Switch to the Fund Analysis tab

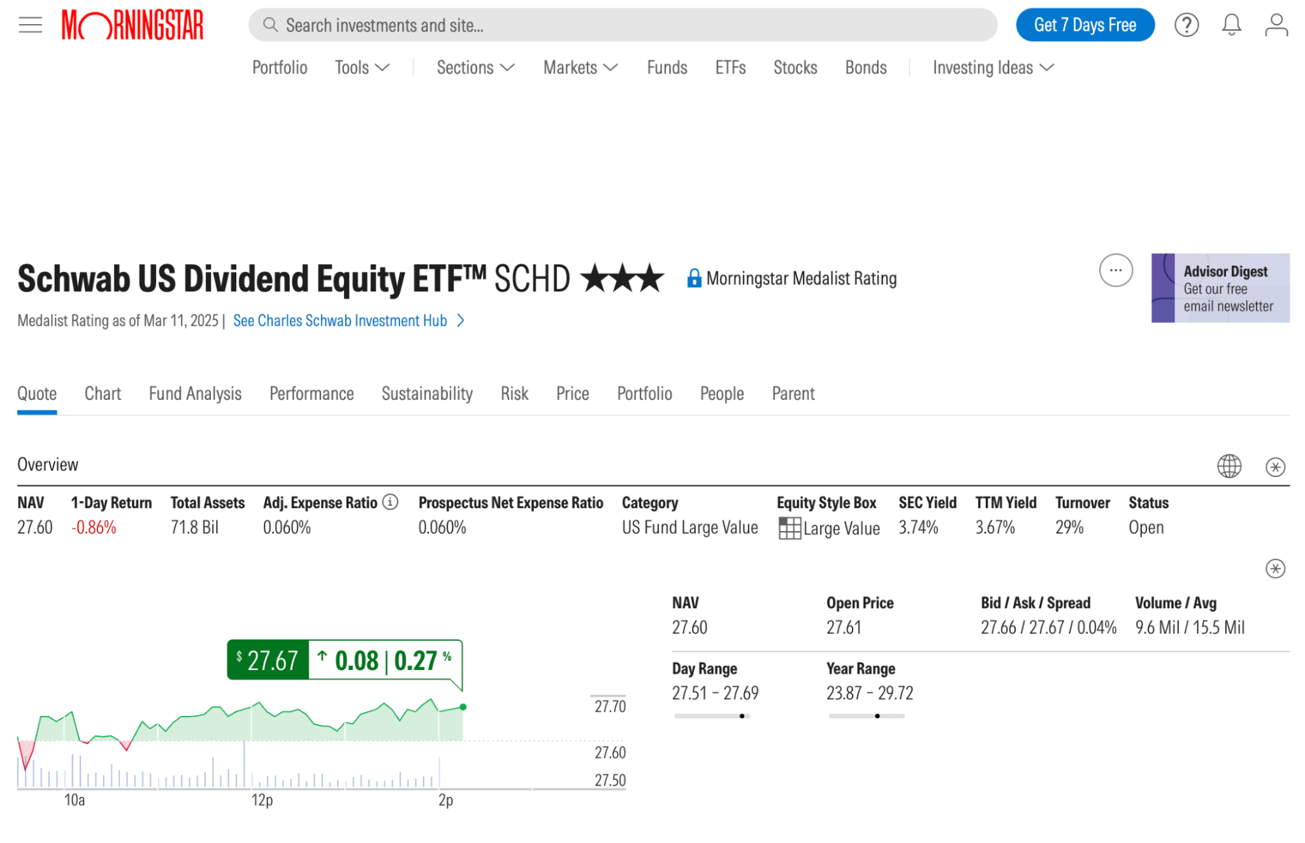[195, 393]
